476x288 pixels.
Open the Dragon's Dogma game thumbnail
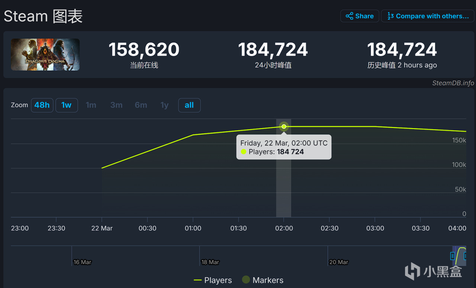tap(45, 55)
